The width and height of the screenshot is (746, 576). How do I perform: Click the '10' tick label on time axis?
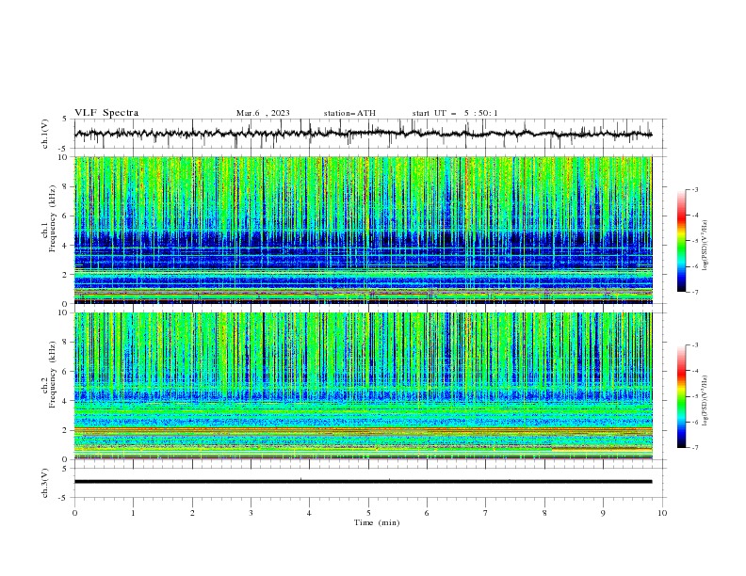pyautogui.click(x=662, y=513)
